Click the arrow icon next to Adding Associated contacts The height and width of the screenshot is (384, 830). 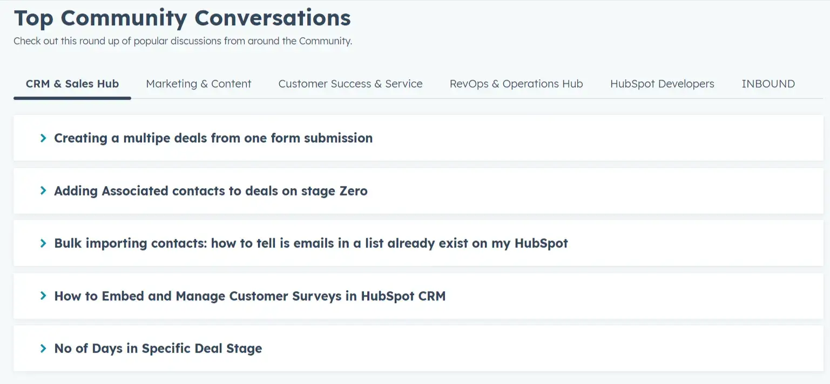[44, 190]
